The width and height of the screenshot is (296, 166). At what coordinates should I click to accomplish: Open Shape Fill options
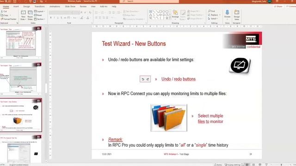193,11
